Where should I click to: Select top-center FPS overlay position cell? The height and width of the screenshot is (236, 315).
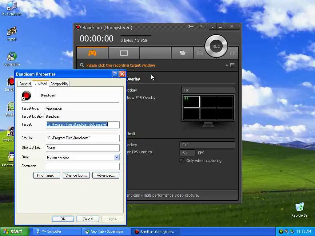208,102
